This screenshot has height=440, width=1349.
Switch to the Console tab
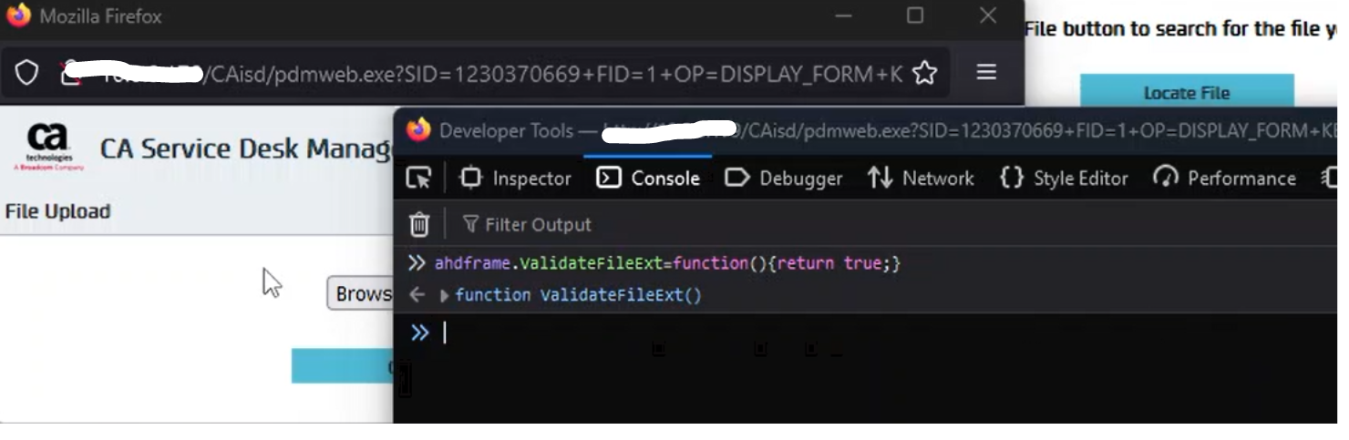pyautogui.click(x=648, y=179)
